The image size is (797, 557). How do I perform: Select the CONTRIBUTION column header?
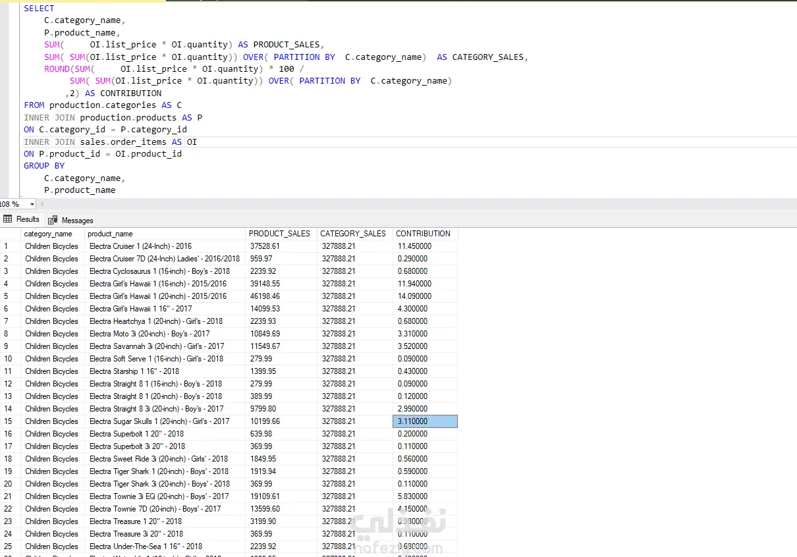click(x=424, y=234)
